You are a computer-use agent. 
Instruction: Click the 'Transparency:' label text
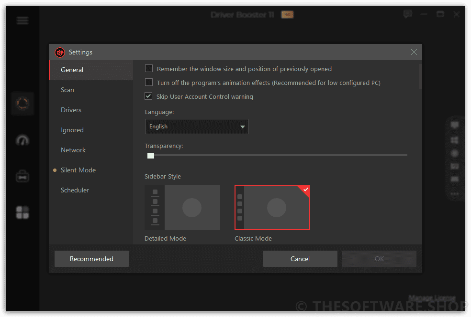pos(164,146)
